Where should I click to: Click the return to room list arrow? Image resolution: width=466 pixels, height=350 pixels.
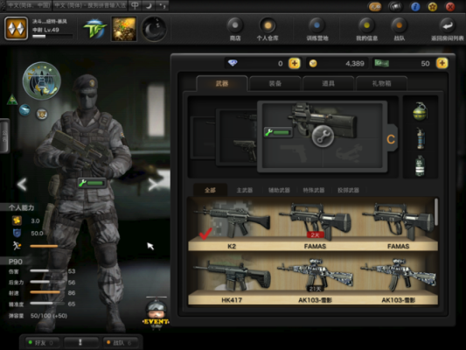[448, 29]
